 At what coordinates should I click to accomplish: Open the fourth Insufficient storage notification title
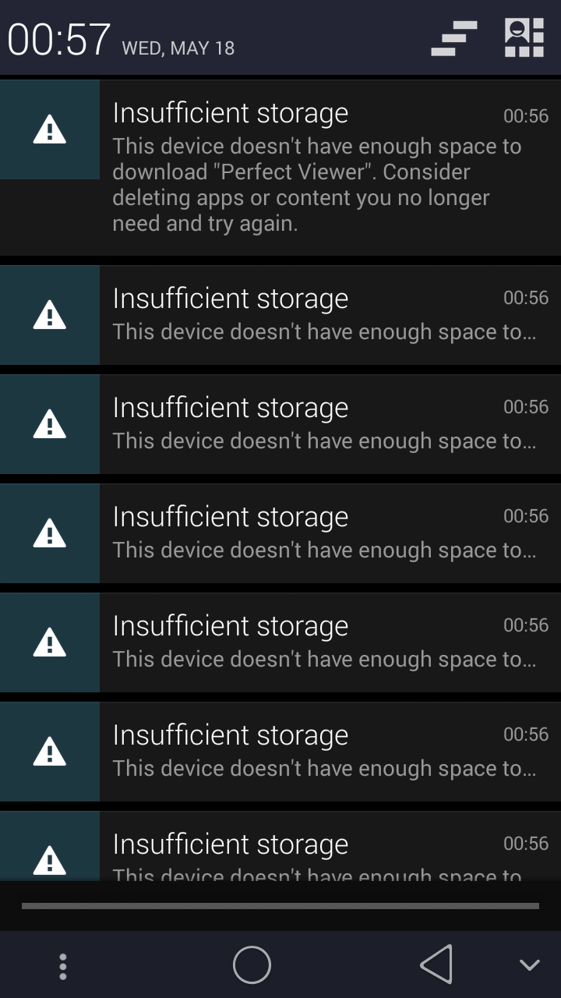231,517
